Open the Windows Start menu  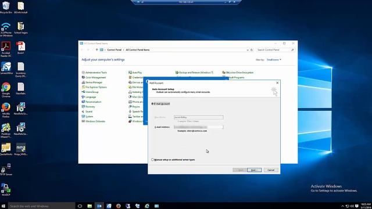click(x=3, y=206)
